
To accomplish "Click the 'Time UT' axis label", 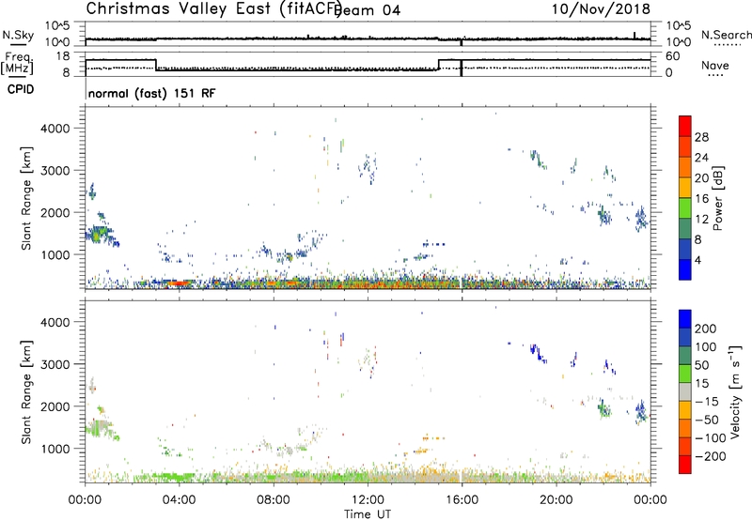I will [368, 514].
